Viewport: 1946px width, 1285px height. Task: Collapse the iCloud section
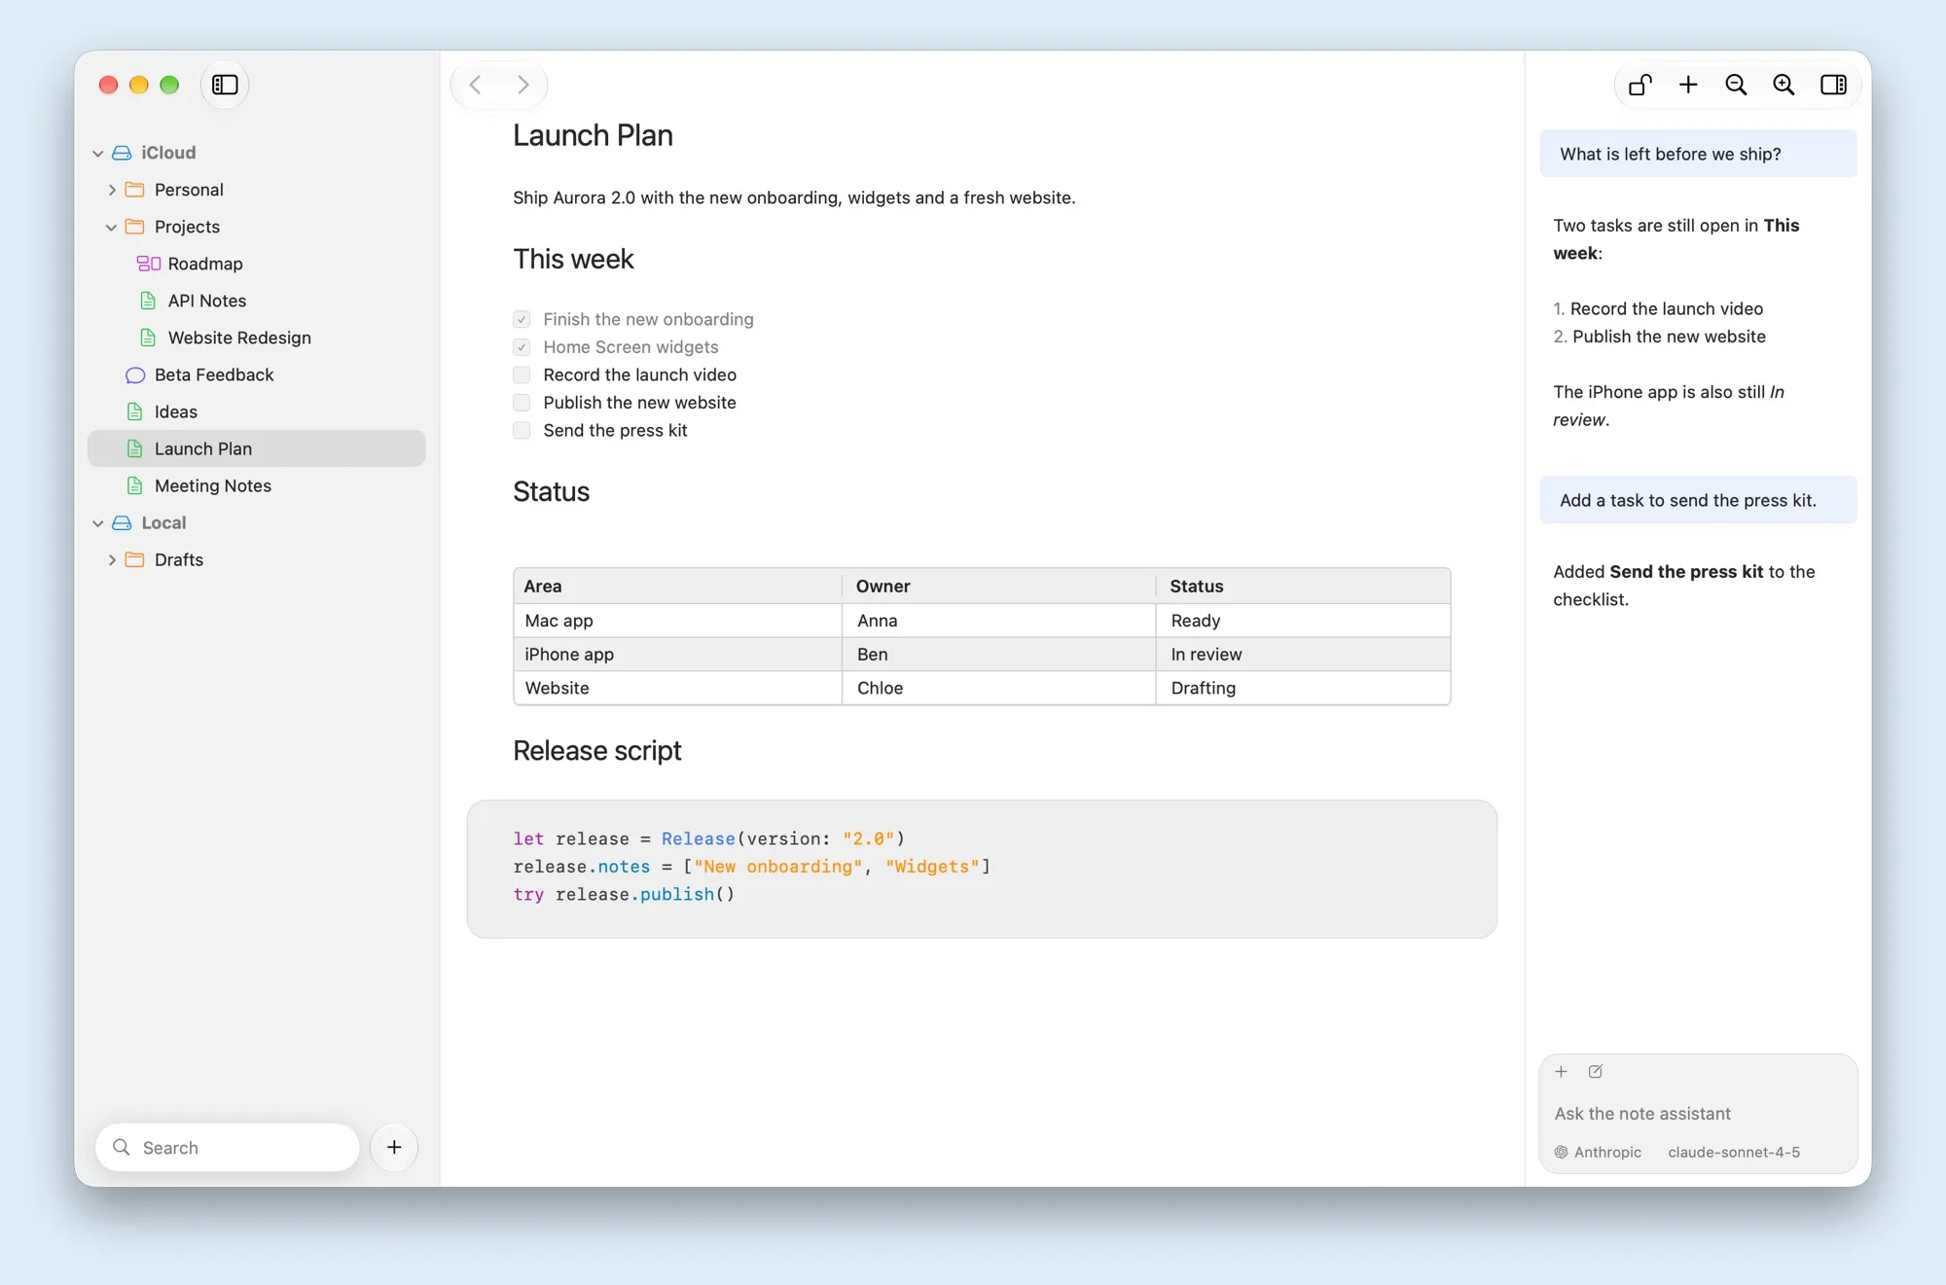pos(98,153)
